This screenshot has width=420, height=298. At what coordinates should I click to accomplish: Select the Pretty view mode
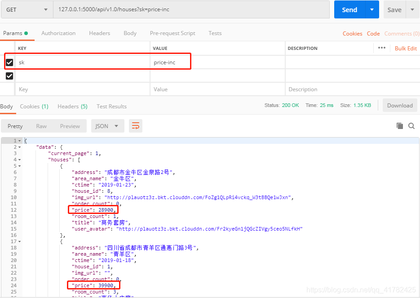(15, 126)
